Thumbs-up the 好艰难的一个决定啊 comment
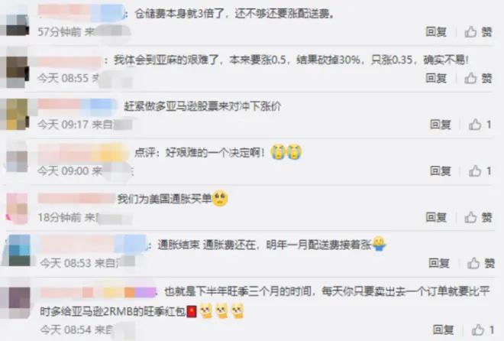The width and height of the screenshot is (504, 341). coord(480,170)
